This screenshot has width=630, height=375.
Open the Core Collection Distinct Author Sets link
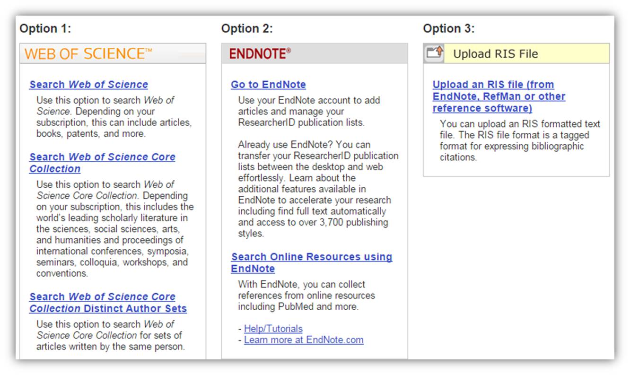coord(108,303)
